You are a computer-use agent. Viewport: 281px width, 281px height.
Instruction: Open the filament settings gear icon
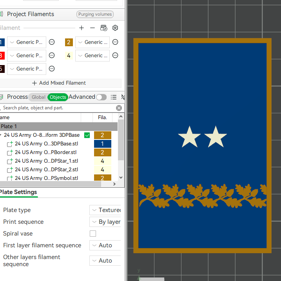pos(115,28)
